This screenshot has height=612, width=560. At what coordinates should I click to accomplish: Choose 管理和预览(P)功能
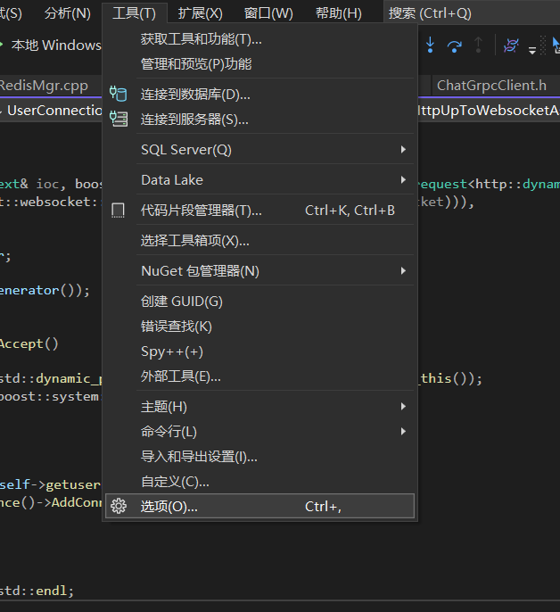[x=259, y=64]
